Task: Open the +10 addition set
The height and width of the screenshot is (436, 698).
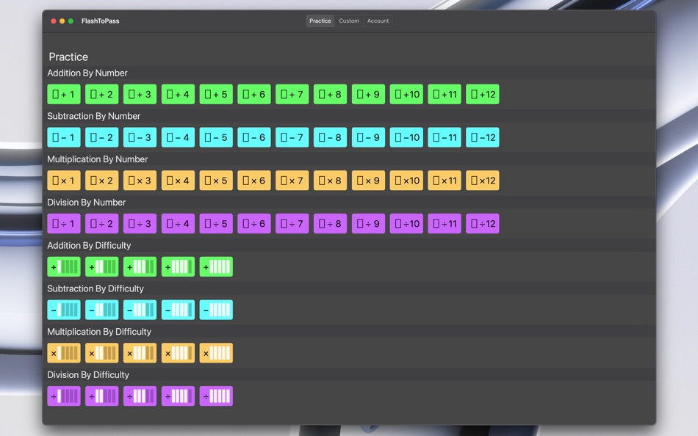Action: pos(406,94)
